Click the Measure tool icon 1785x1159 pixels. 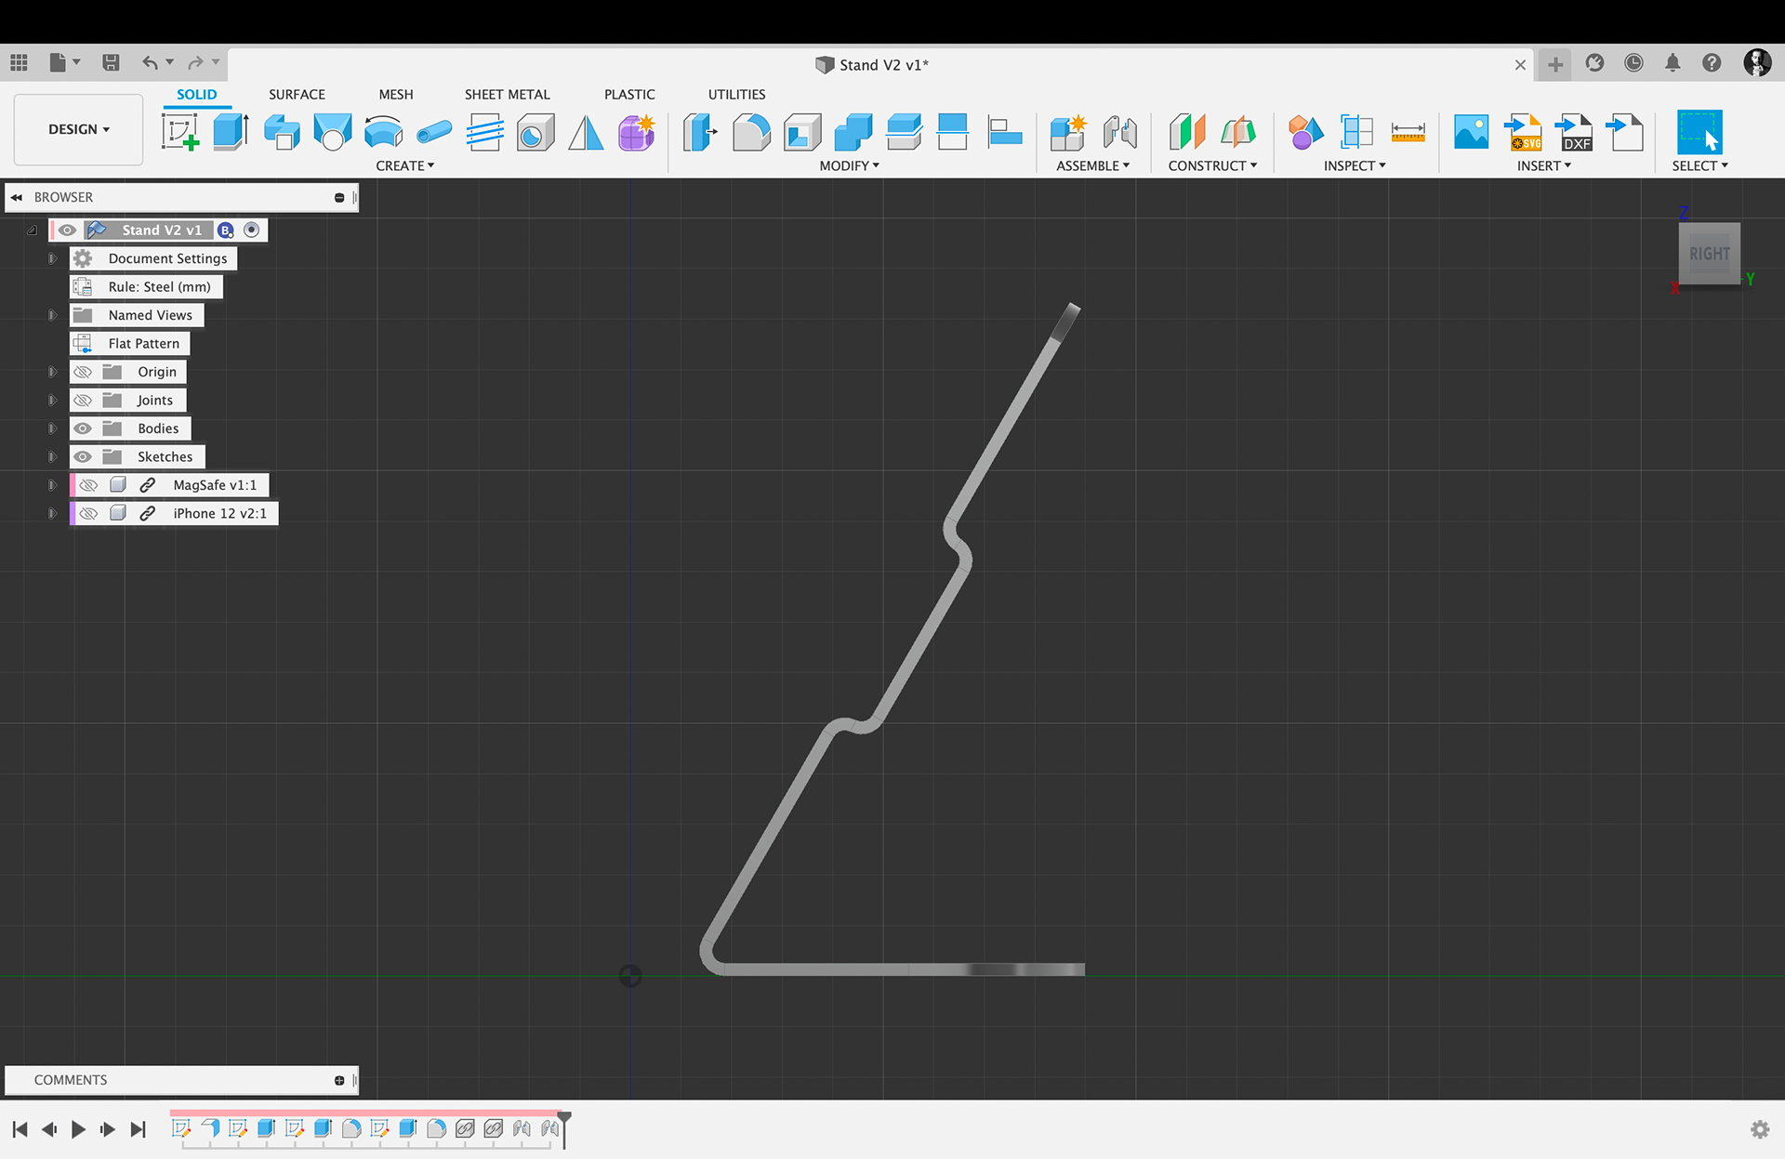(x=1408, y=132)
